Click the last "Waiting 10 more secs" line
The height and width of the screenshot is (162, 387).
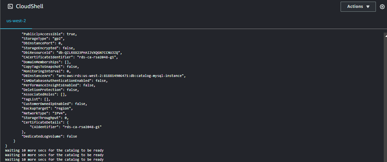[54, 160]
